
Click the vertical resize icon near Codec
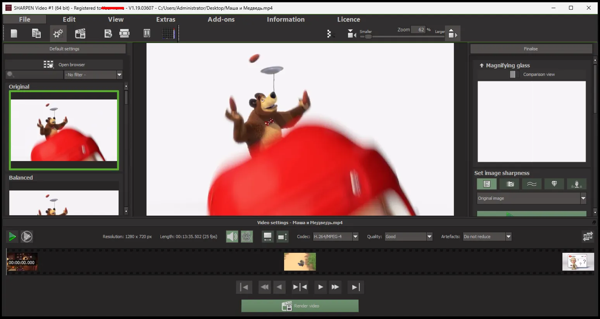coord(283,237)
